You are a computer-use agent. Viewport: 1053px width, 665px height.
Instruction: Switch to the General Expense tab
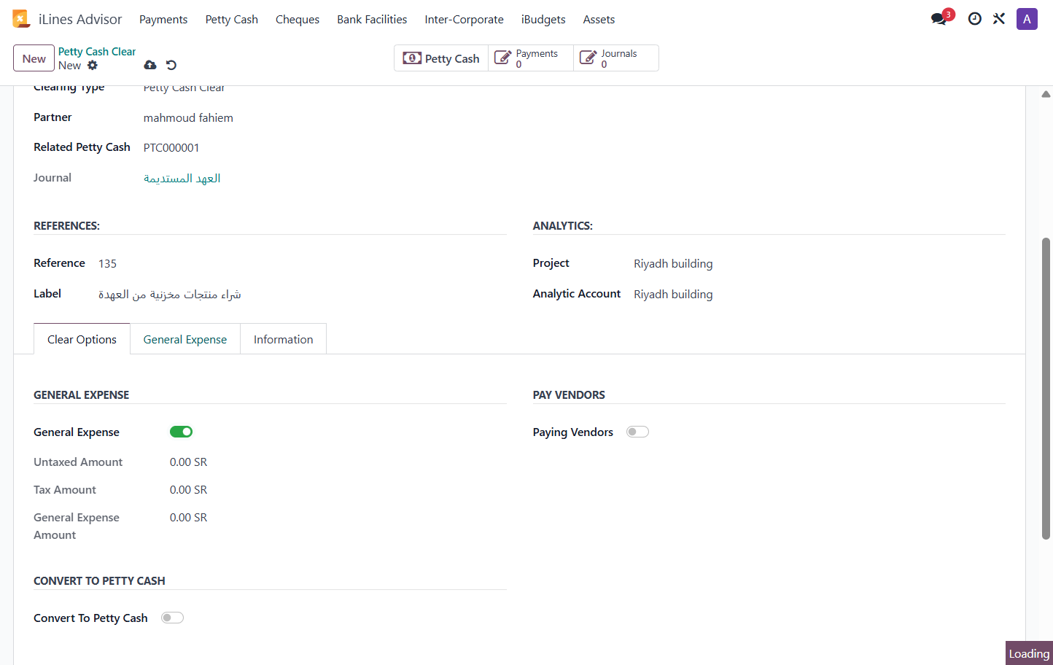(185, 339)
